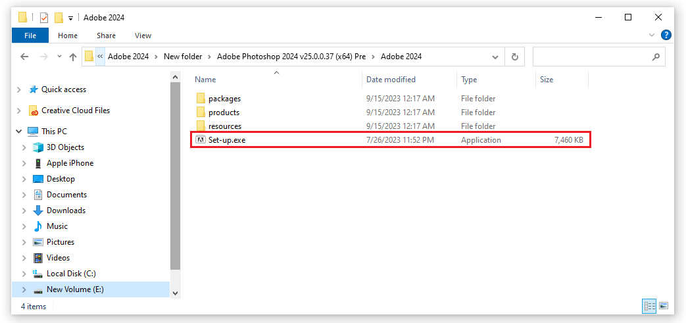This screenshot has height=323, width=686.
Task: Switch to the View ribbon tab
Action: (x=143, y=36)
